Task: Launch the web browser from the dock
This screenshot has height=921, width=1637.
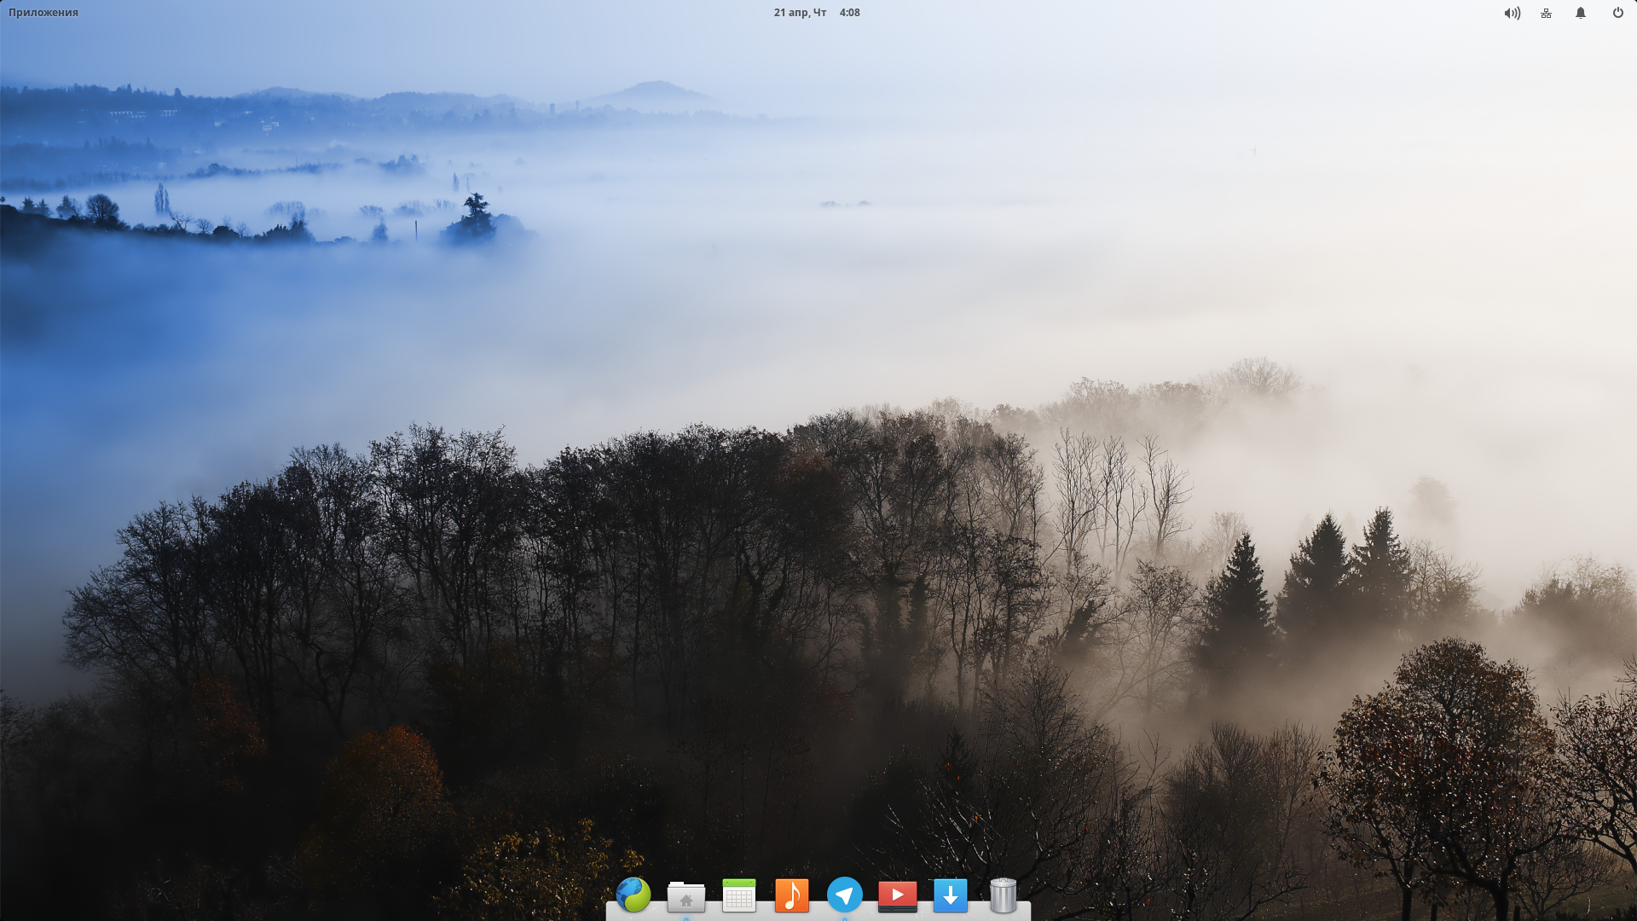Action: tap(633, 895)
